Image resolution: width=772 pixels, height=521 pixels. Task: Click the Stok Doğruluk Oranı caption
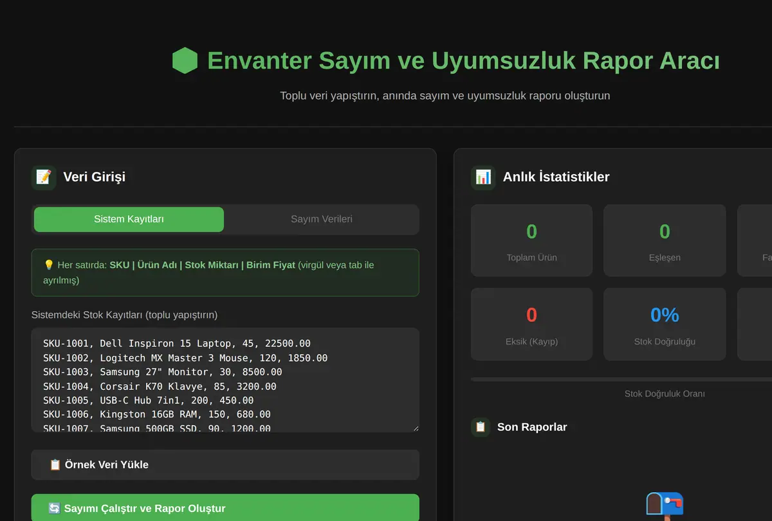pos(665,393)
